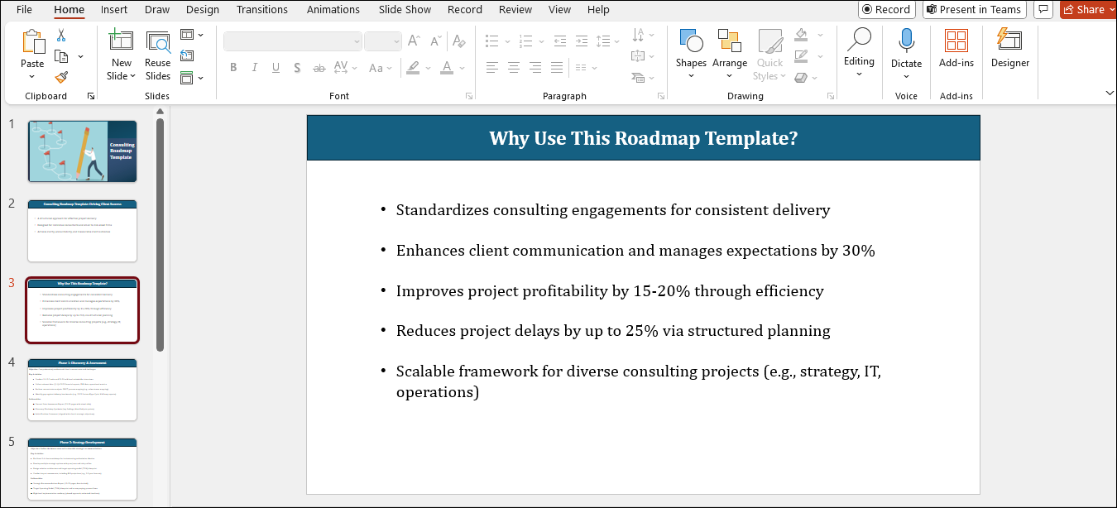Click the thumbnail pane scrollbar
This screenshot has height=508, width=1117.
(160, 234)
